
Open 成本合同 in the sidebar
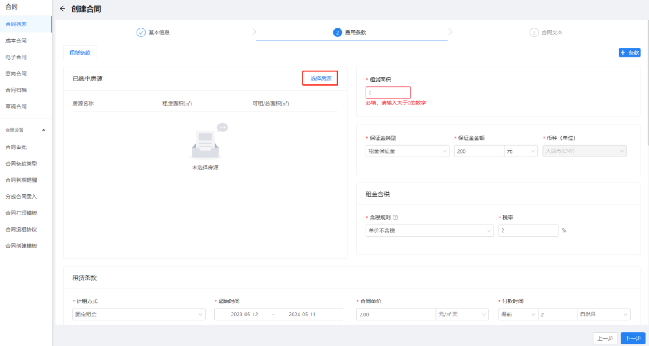16,41
